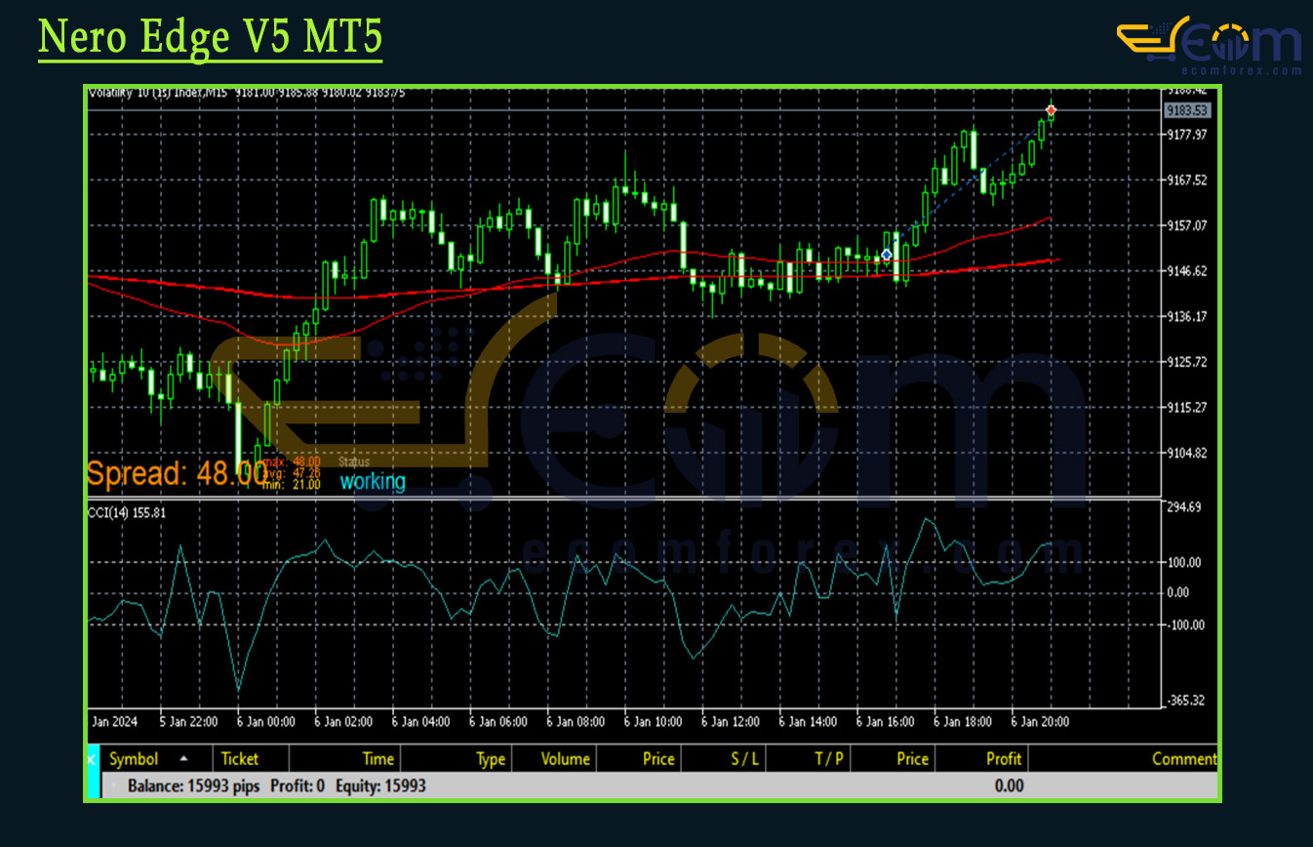Sort trades by Ticket column
The width and height of the screenshot is (1313, 847).
pos(240,759)
